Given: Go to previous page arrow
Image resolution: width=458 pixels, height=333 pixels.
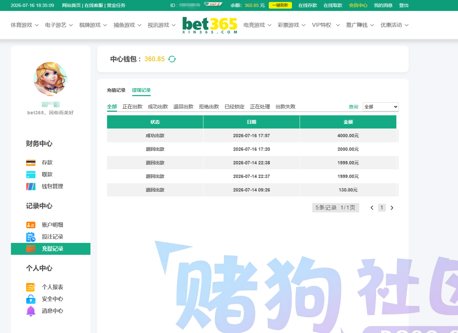Looking at the screenshot, I should pos(372,208).
